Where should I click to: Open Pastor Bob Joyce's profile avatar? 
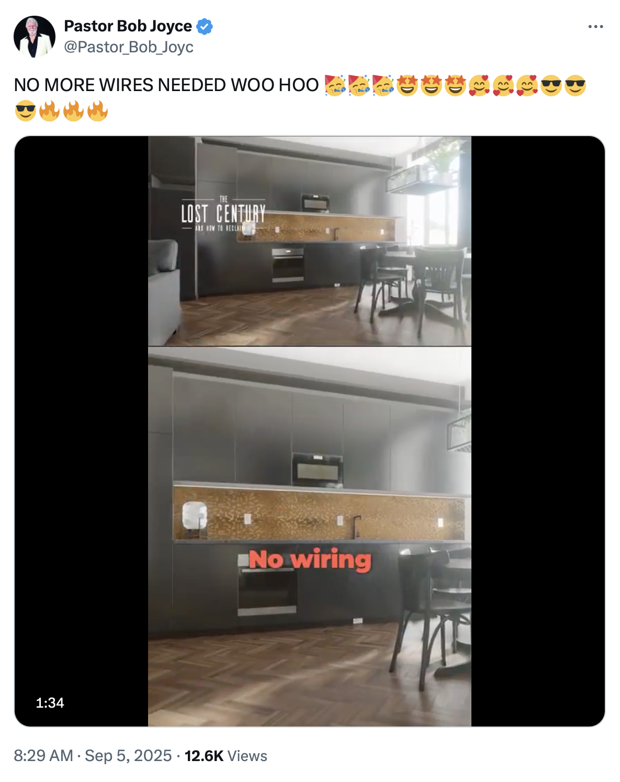[35, 37]
